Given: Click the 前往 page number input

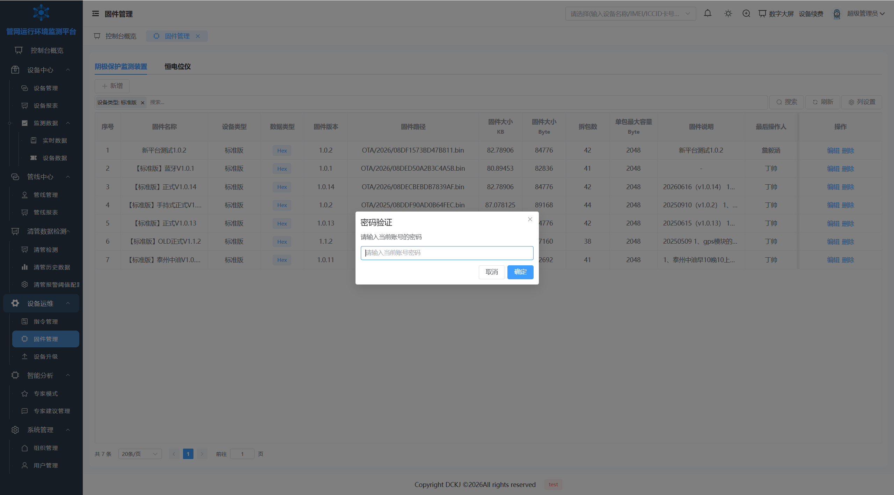Looking at the screenshot, I should [242, 454].
